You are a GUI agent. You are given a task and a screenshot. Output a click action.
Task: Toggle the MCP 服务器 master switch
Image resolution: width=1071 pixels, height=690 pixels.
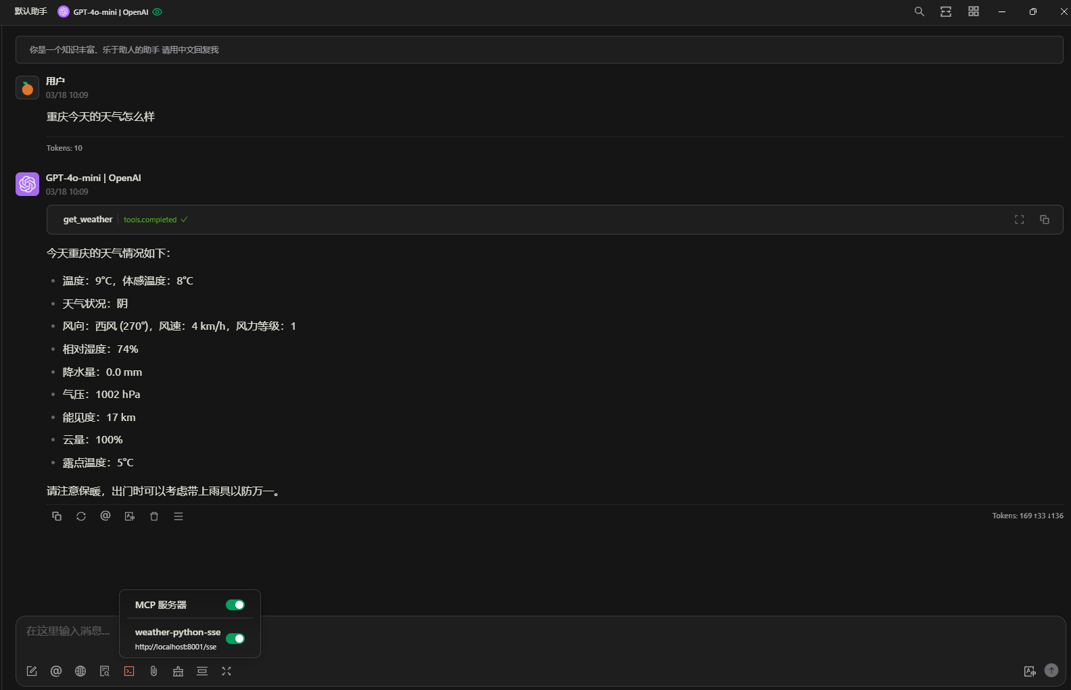point(235,605)
